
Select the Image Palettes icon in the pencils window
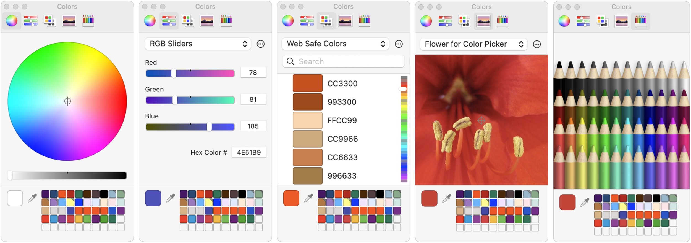[622, 21]
